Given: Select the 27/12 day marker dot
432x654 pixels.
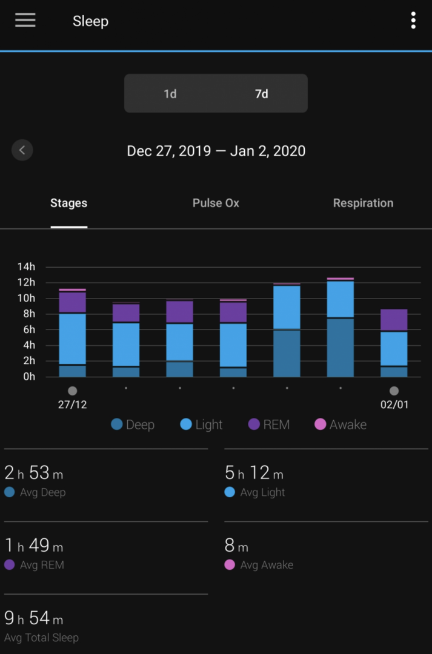Looking at the screenshot, I should (x=73, y=391).
